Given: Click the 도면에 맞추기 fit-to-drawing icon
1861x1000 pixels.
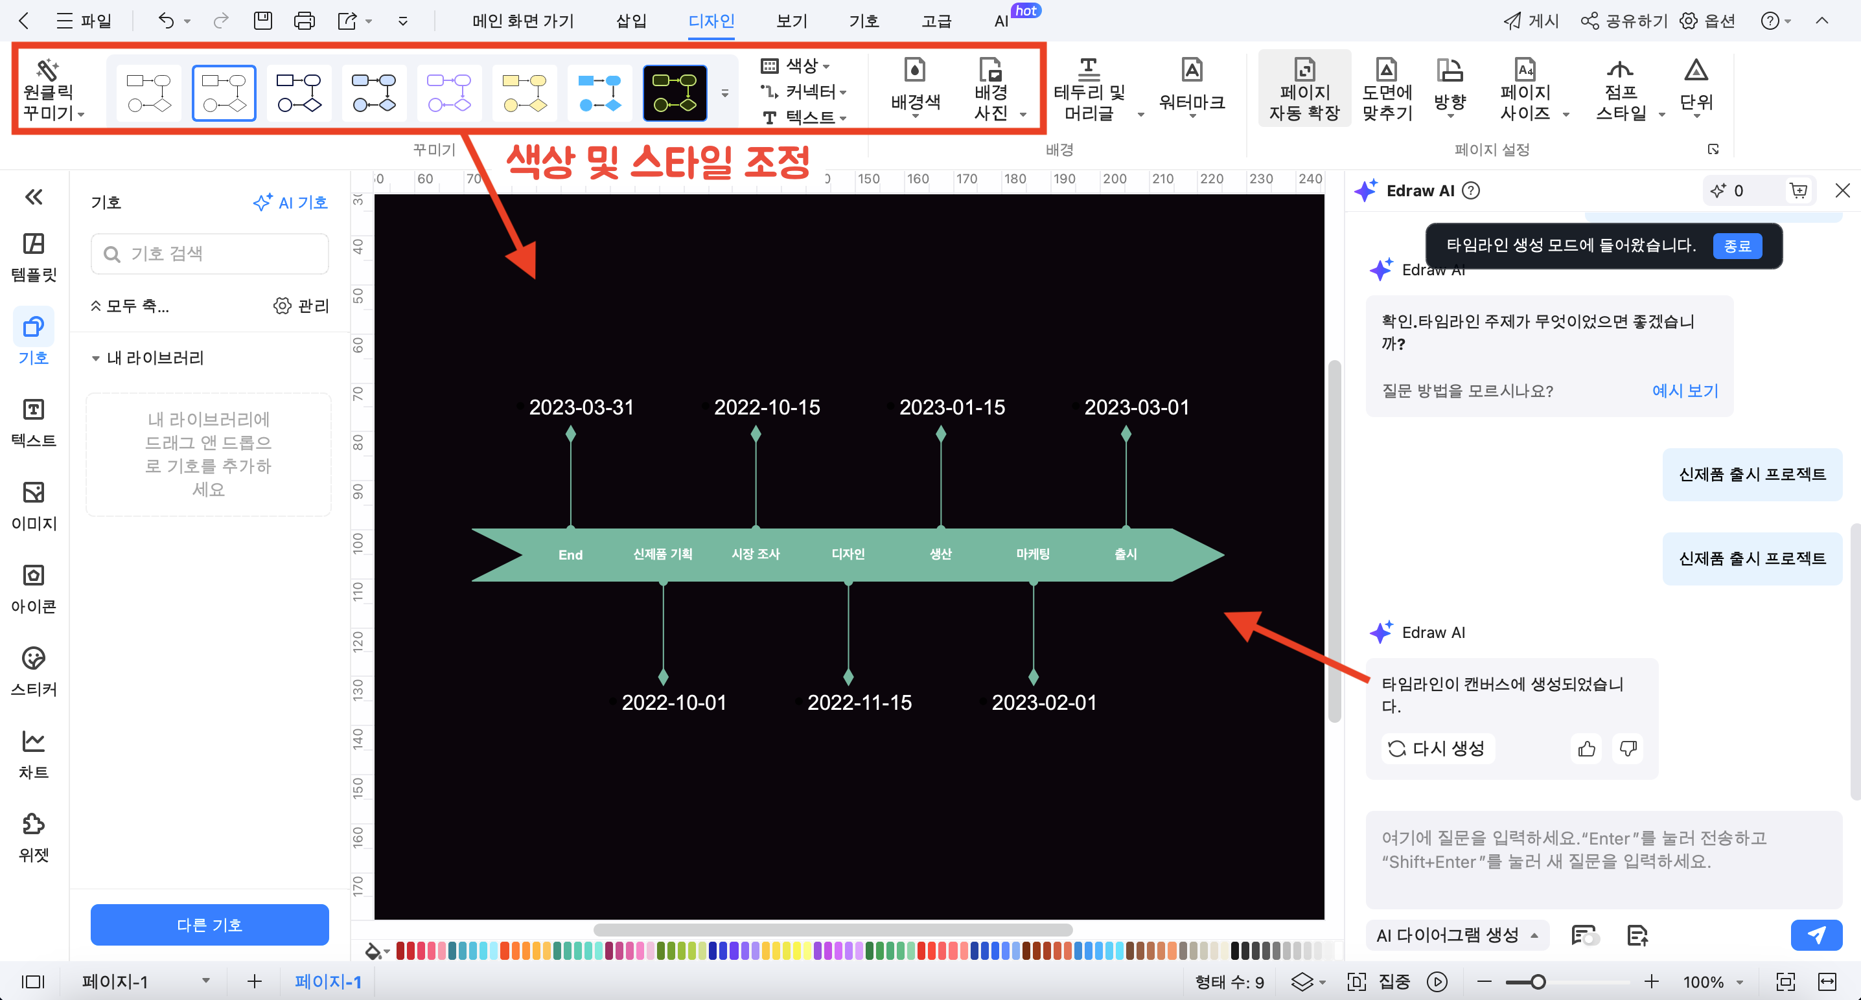Looking at the screenshot, I should (x=1387, y=89).
